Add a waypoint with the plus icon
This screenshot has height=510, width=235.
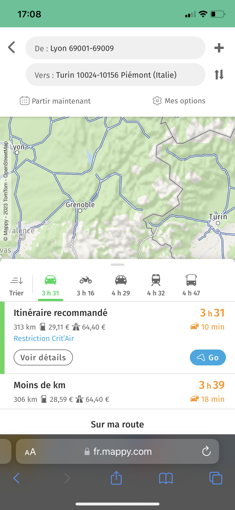pos(219,48)
